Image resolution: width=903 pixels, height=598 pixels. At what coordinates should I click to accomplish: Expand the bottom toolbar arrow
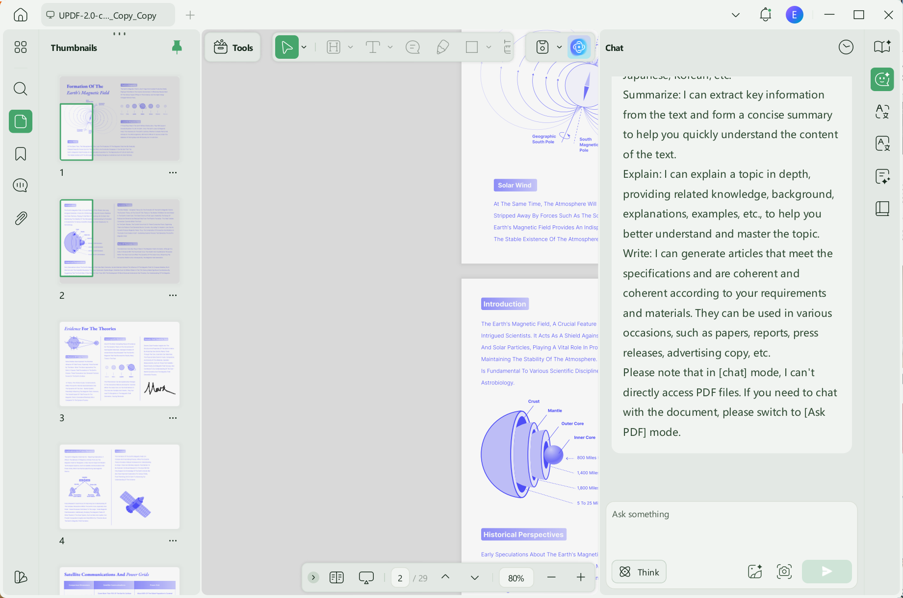tap(313, 577)
